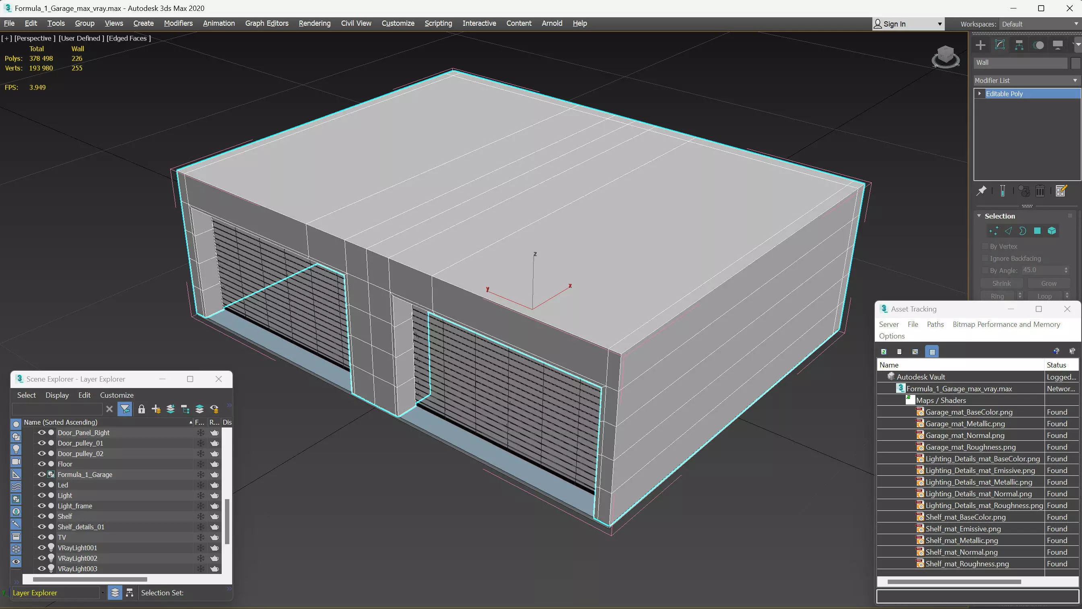Toggle Display Geometry filter in Scene Explorer sidebar
The height and width of the screenshot is (609, 1082).
(16, 424)
